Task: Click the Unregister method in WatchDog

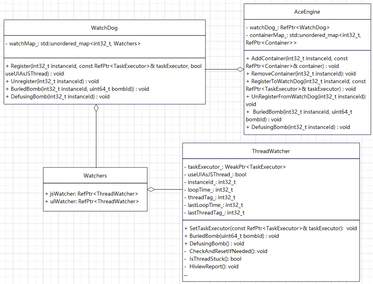Action: click(52, 81)
